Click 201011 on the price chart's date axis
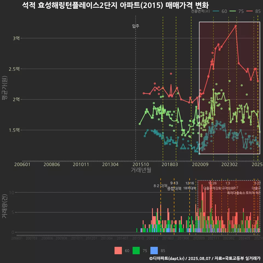 [x=81, y=164]
